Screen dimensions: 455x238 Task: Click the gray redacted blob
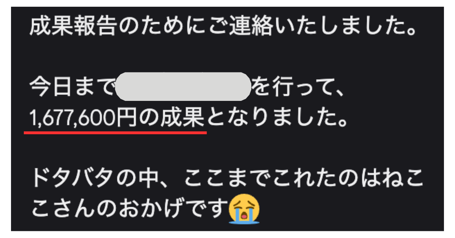click(183, 86)
